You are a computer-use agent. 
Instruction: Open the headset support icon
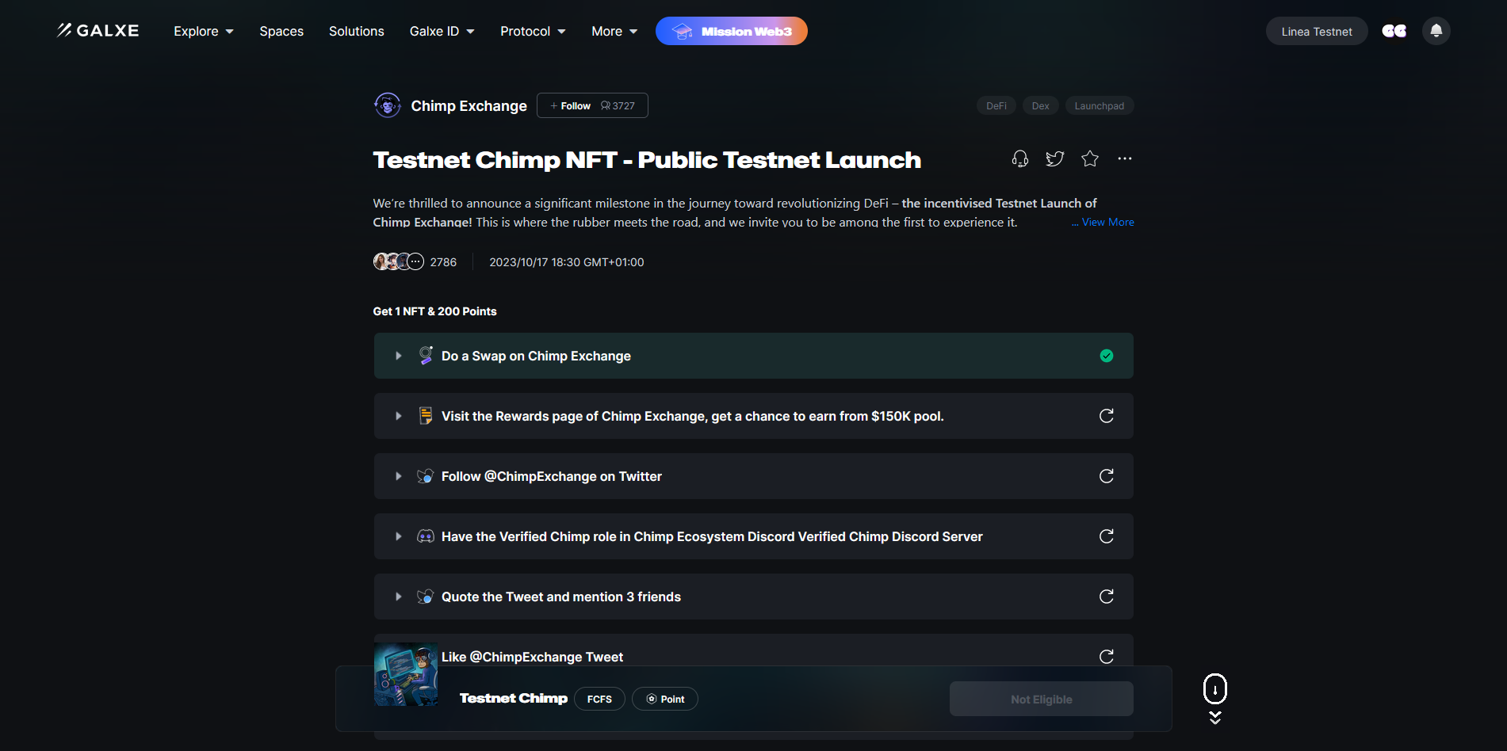click(x=1020, y=159)
